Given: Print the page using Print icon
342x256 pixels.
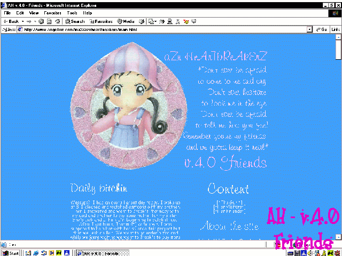Looking at the screenshot, I should pos(162,21).
